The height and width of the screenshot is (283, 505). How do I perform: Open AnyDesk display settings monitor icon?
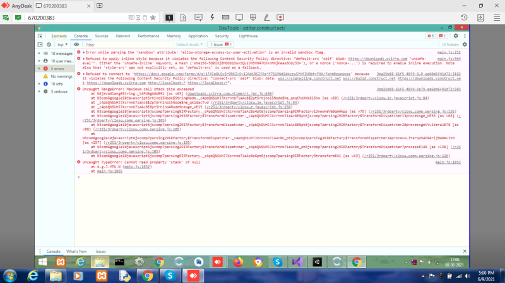[x=239, y=18]
